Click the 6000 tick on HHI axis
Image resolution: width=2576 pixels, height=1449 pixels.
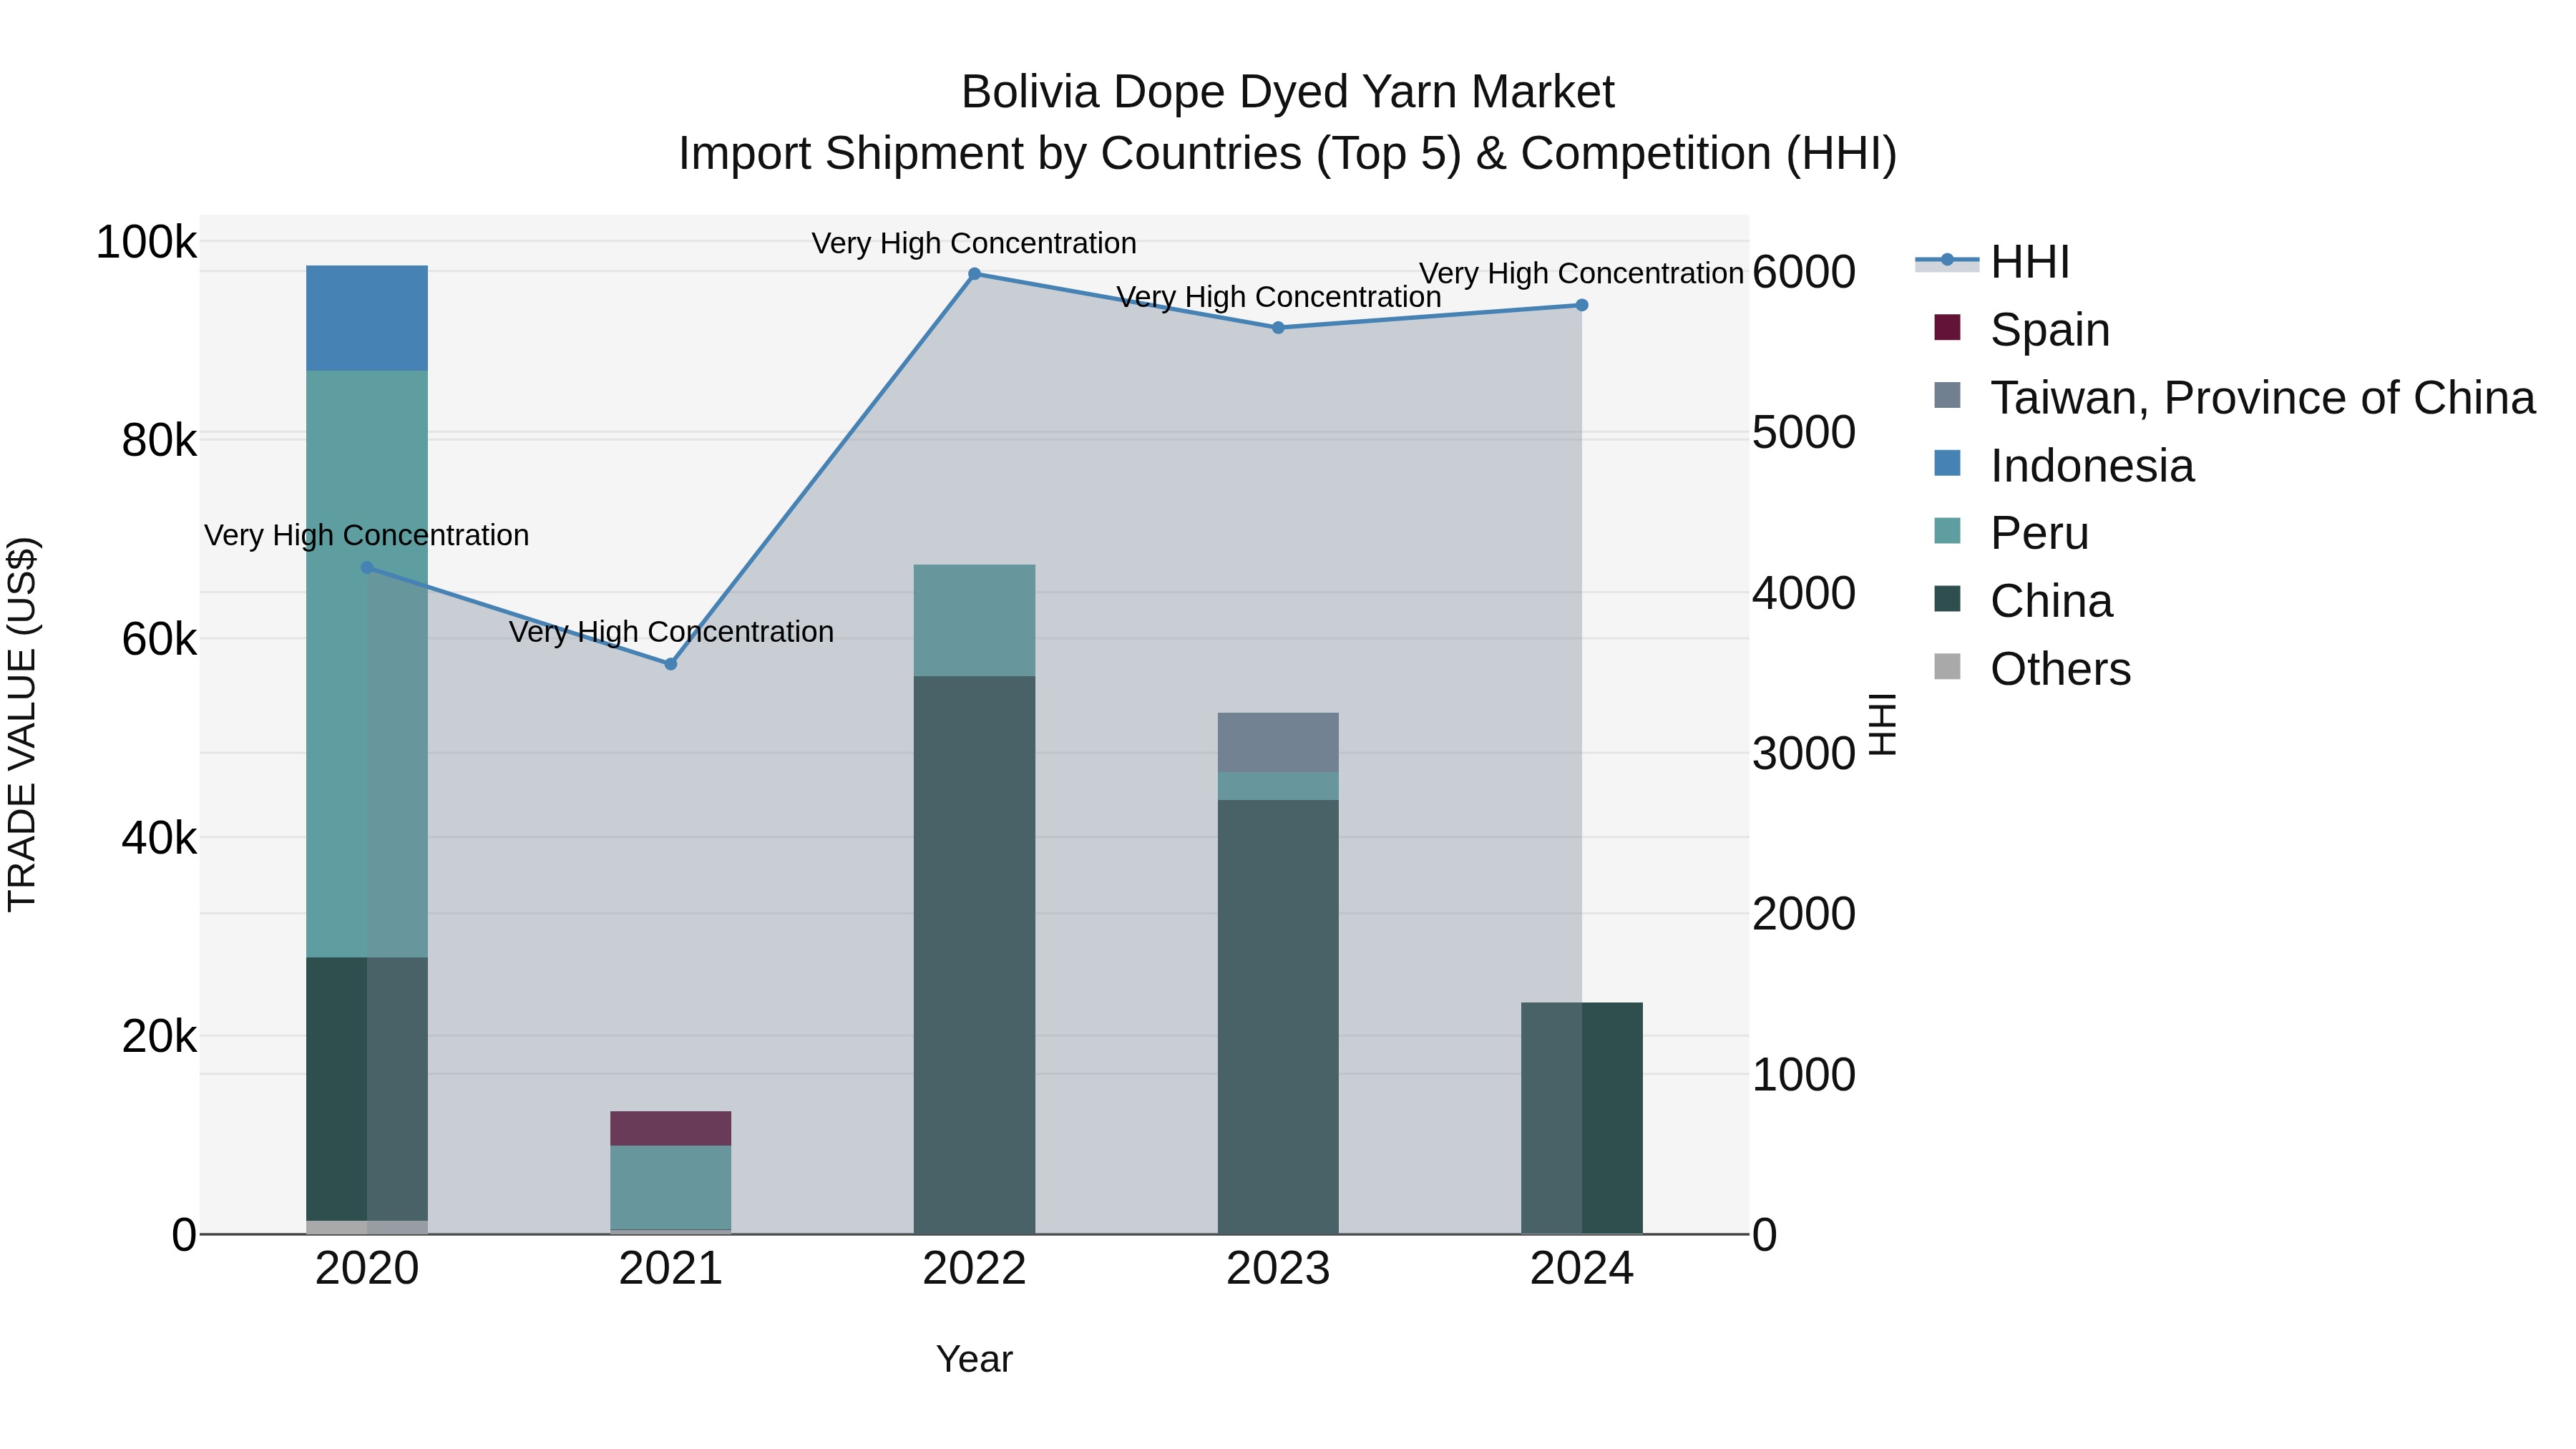[1804, 272]
